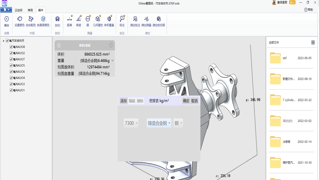Select the 距离 distance measurement tool
The height and width of the screenshot is (180, 319).
69,19
